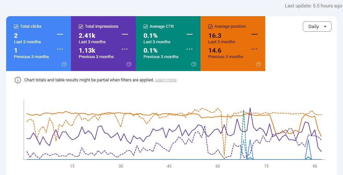Click the 75 label on chart axis

(x=266, y=166)
